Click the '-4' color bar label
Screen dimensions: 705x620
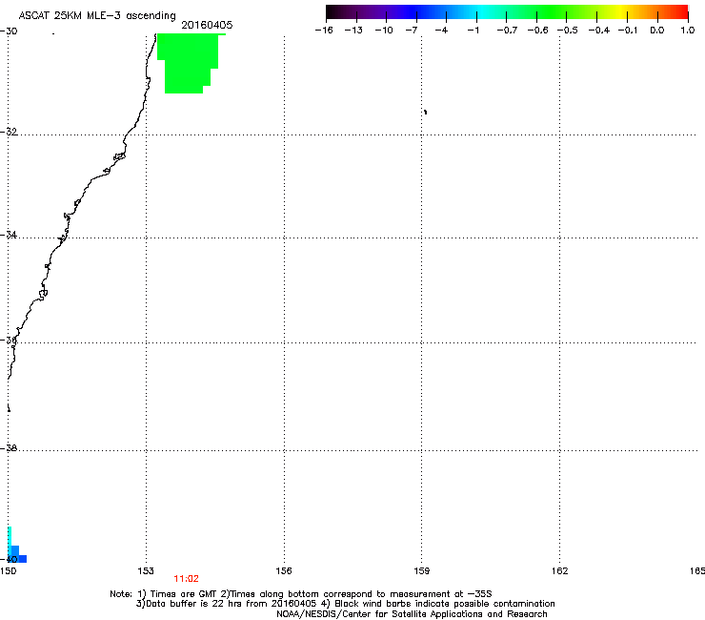(x=441, y=31)
